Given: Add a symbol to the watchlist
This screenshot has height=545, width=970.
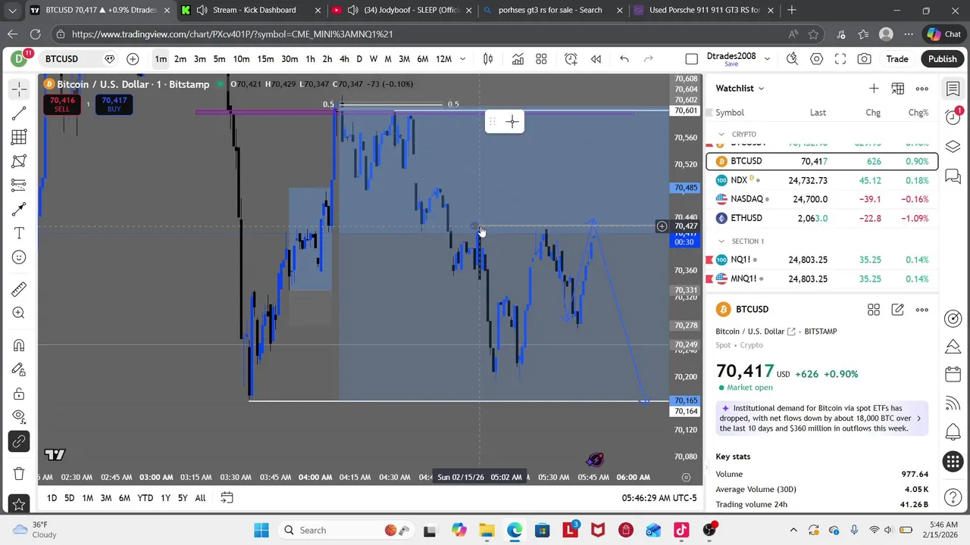Looking at the screenshot, I should click(874, 89).
